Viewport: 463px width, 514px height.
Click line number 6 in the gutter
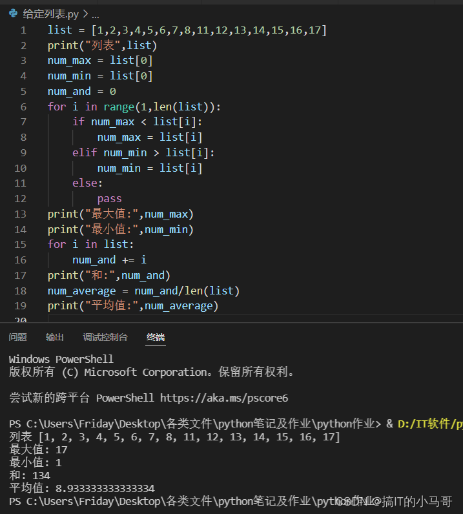click(x=23, y=107)
